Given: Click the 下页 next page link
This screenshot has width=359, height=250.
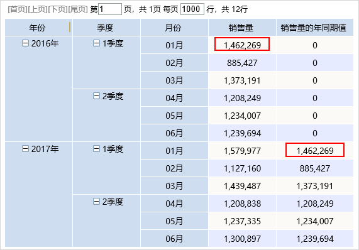Looking at the screenshot, I should coord(58,9).
